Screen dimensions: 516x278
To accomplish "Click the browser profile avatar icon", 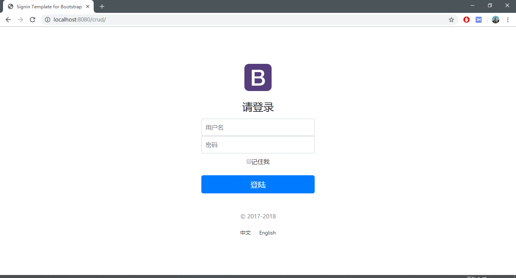I will 495,19.
